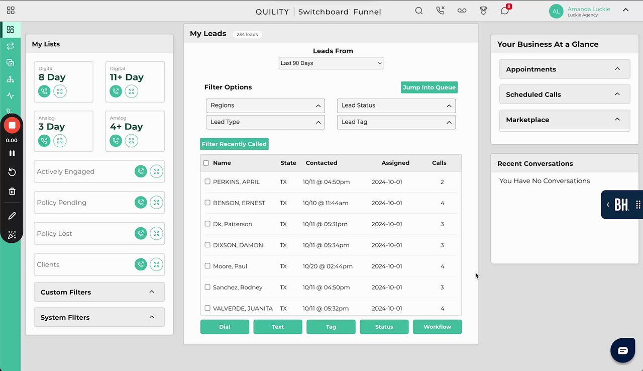The width and height of the screenshot is (643, 371).
Task: Start calling the Digital 8 Day list
Action: click(x=44, y=91)
